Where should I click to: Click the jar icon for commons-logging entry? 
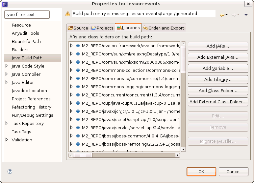point(78,87)
